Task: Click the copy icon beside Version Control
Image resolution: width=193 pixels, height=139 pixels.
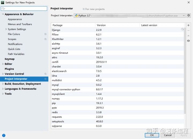Action: (x=45, y=74)
